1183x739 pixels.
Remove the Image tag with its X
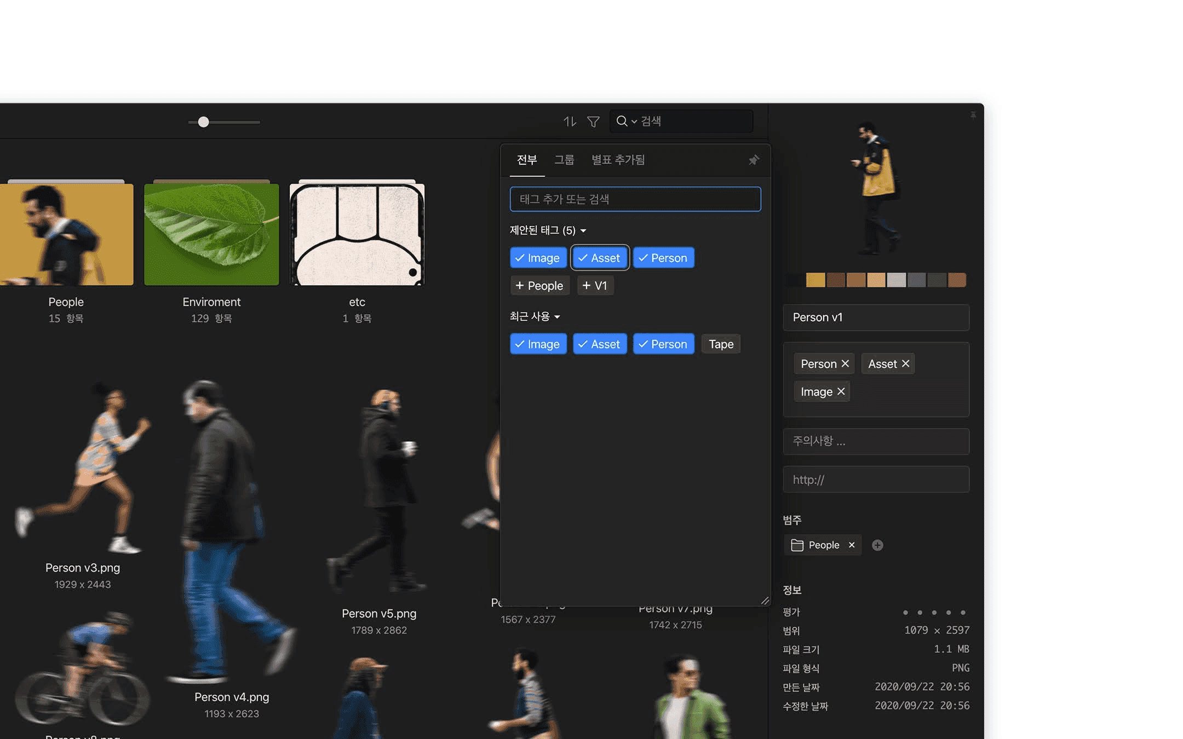[841, 391]
